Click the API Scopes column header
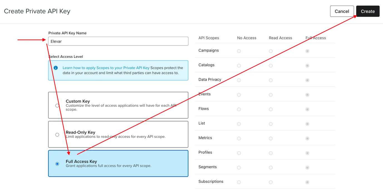Image resolution: width=383 pixels, height=193 pixels. click(x=209, y=38)
